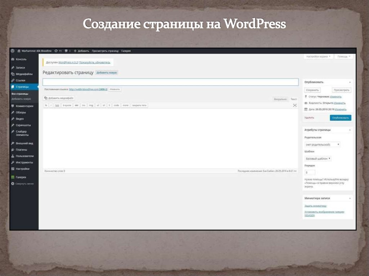369x276 pixels.
Task: Toggle distraction-free fullscreen editor icon
Action: pos(295,105)
